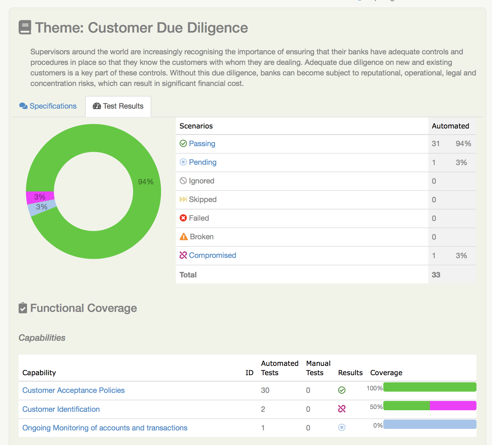Open the Compromised scenarios link
Image resolution: width=492 pixels, height=445 pixels.
pos(212,255)
